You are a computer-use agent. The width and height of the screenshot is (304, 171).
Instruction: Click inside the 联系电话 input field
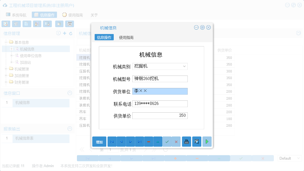tap(160, 103)
